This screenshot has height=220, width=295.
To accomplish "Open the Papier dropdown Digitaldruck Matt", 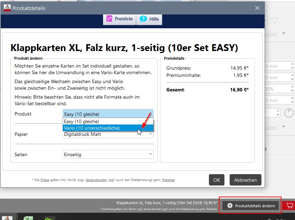I will (108, 134).
